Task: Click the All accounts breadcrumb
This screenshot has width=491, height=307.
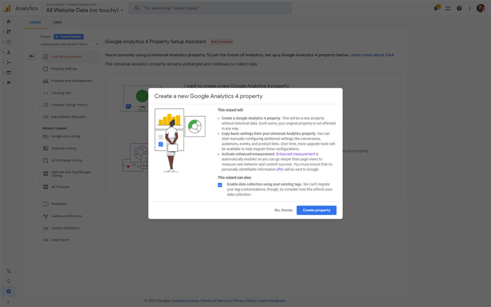Action: (55, 4)
